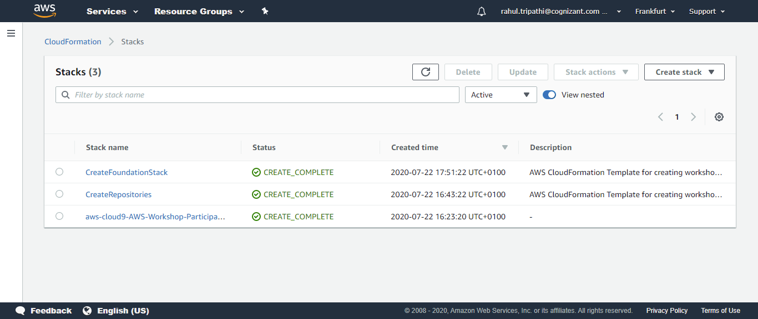
Task: Select the CreateFoundationStack radio button
Action: coord(59,172)
